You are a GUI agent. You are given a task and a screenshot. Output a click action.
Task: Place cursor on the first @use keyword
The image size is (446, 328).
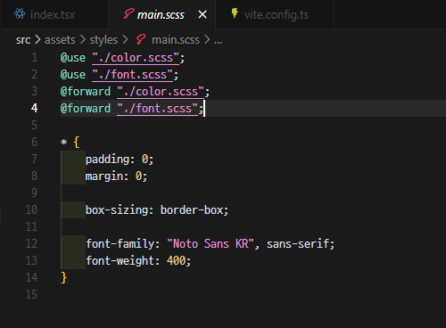pos(73,58)
